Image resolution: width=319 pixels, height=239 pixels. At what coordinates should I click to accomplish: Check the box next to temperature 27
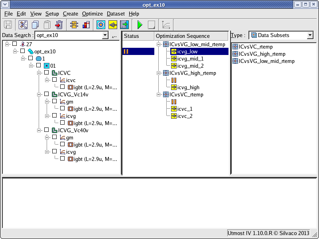click(15, 44)
